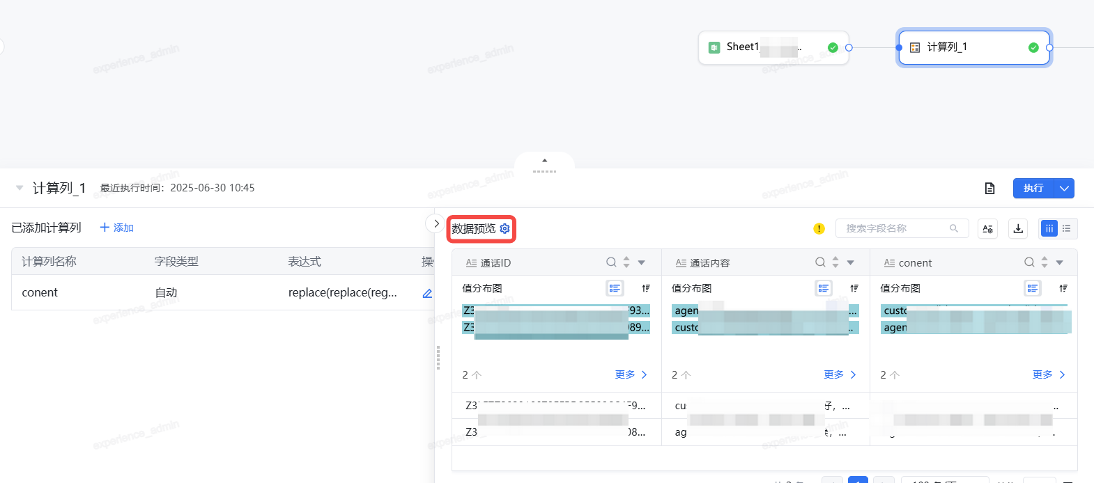Toggle value distribution chart for 通话ID
The width and height of the screenshot is (1094, 483).
point(615,288)
